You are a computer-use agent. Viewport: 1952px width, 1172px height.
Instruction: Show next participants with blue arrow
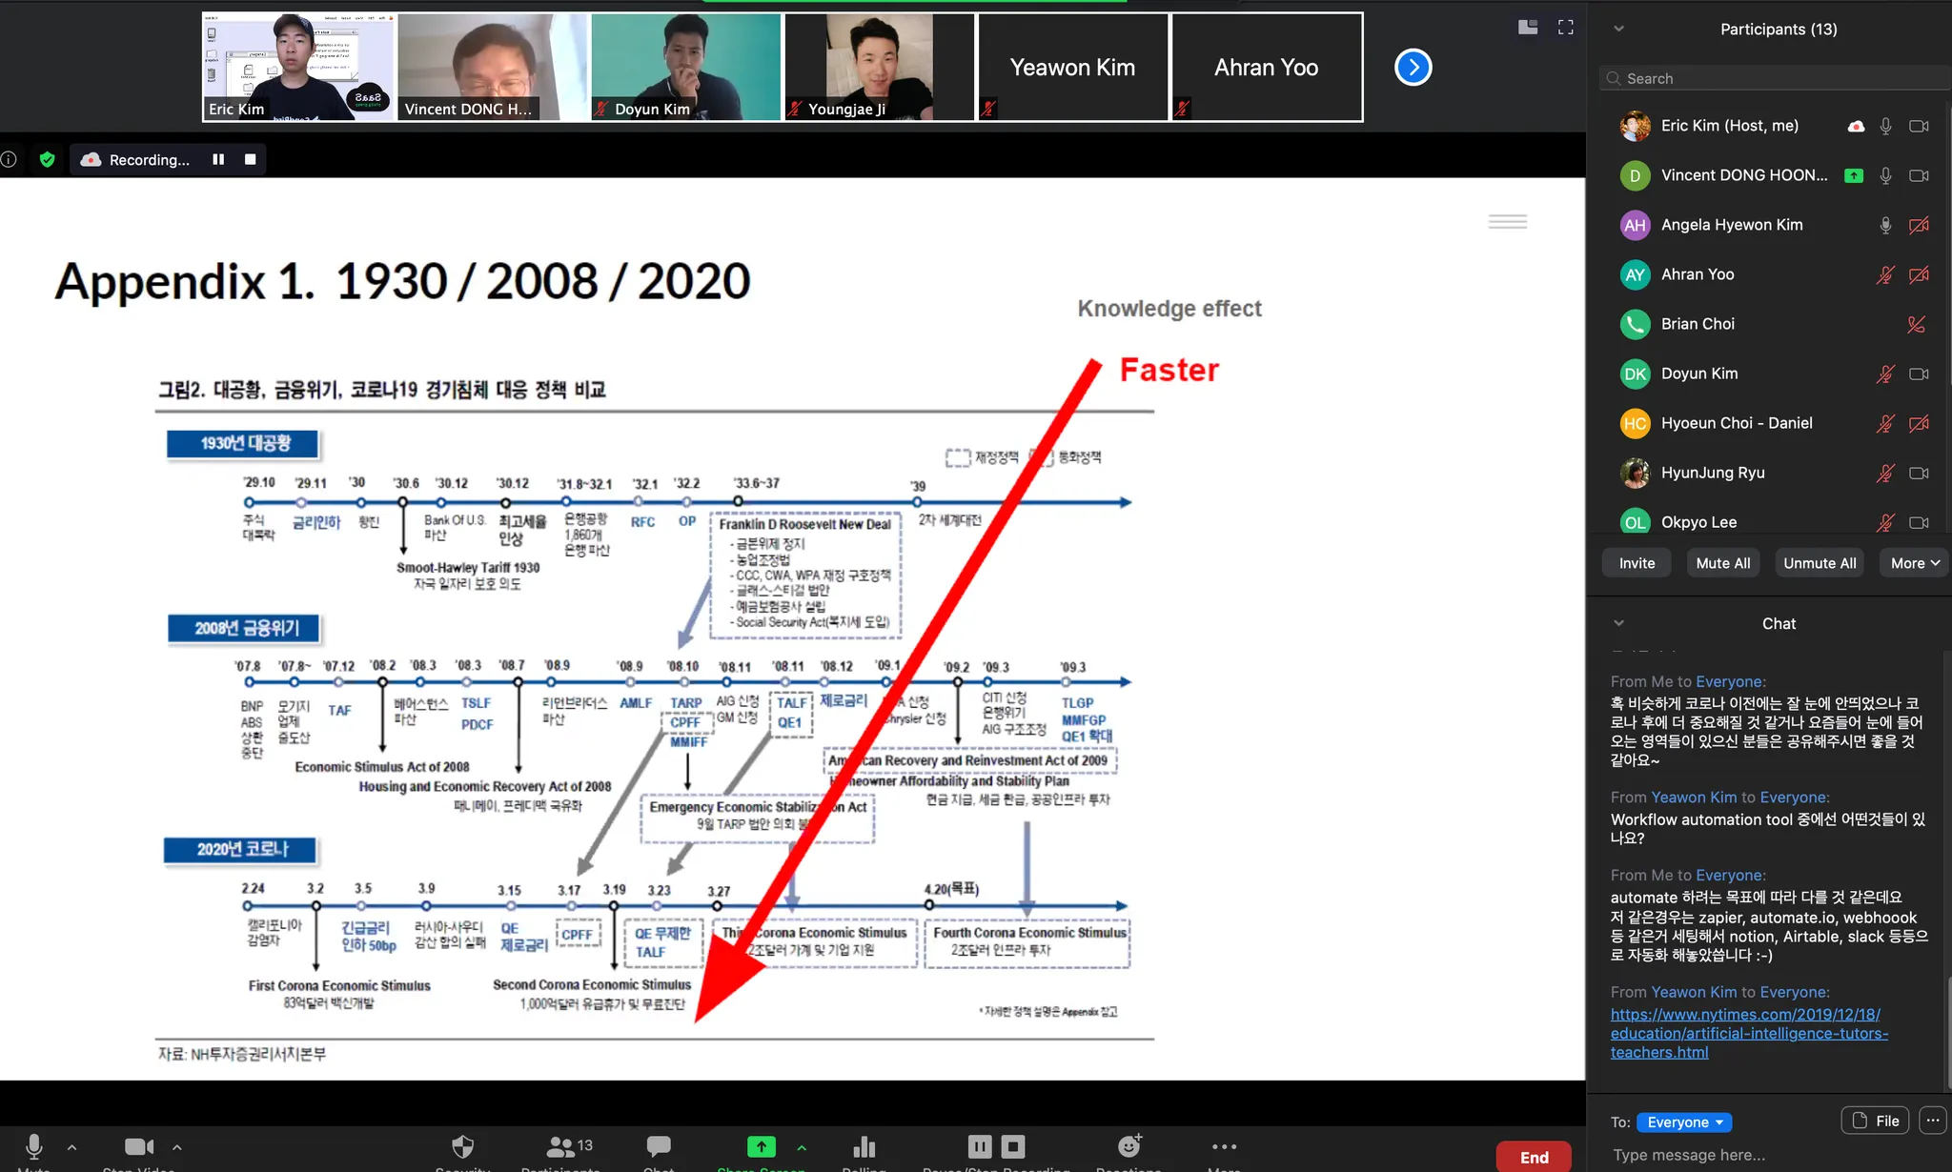click(1413, 67)
